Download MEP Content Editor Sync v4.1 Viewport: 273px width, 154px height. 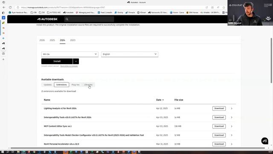tap(219, 126)
